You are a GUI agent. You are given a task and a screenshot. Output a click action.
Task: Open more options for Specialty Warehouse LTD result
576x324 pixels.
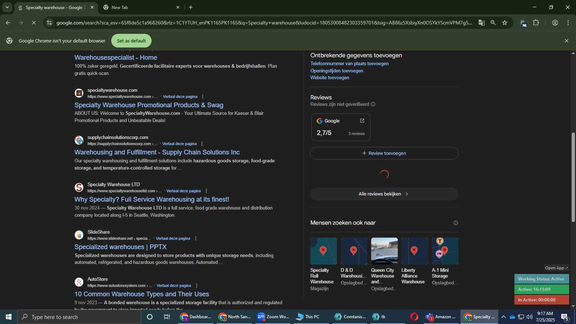pos(206,191)
